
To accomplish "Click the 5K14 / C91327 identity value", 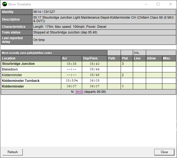I will pos(44,12).
